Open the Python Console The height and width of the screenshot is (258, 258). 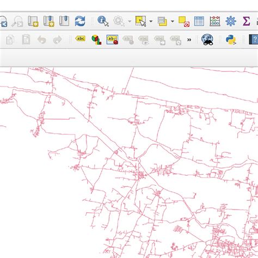coord(231,40)
